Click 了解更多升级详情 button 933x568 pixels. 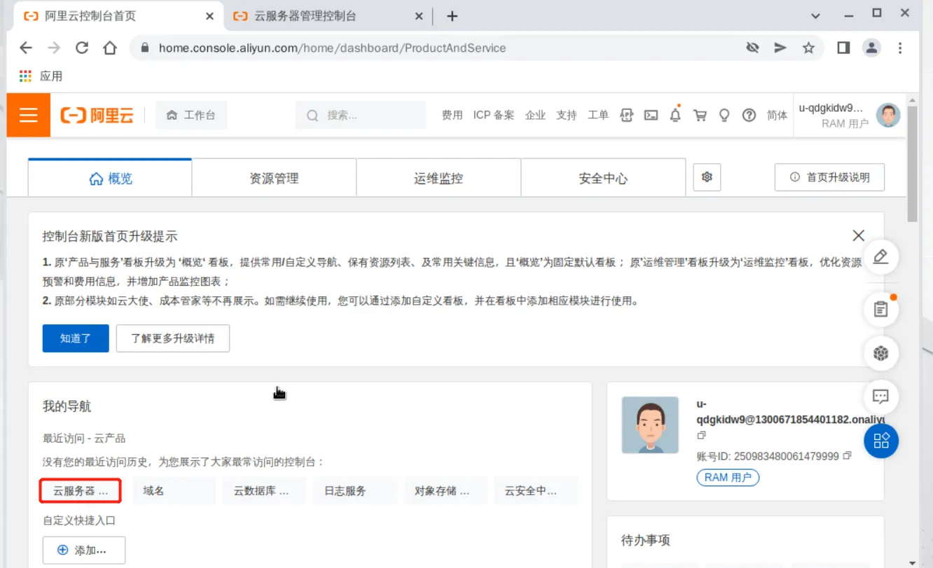click(173, 338)
